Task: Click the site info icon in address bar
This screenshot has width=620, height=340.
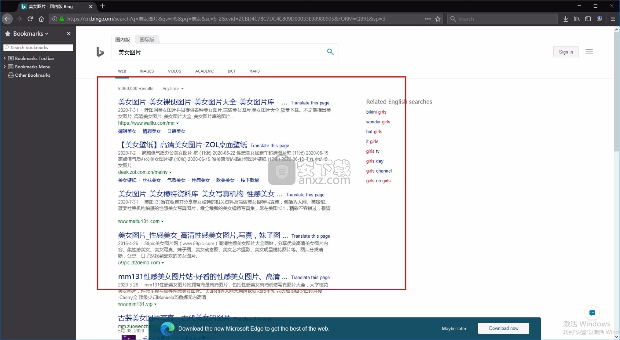Action: coord(55,19)
